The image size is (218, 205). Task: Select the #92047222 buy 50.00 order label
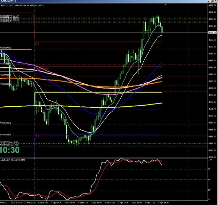[x=9, y=142]
